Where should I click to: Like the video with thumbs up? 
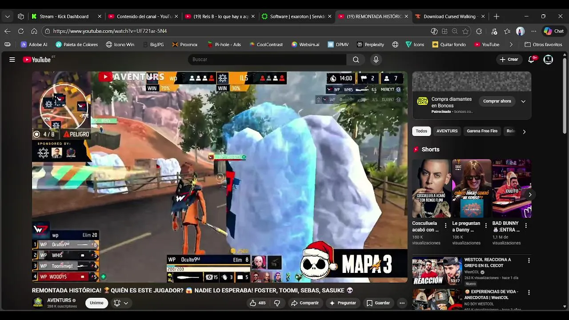(257, 303)
